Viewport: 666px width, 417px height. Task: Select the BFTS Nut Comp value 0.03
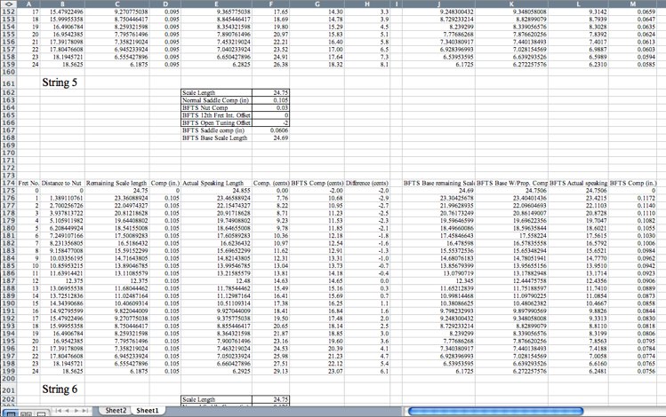click(270, 107)
